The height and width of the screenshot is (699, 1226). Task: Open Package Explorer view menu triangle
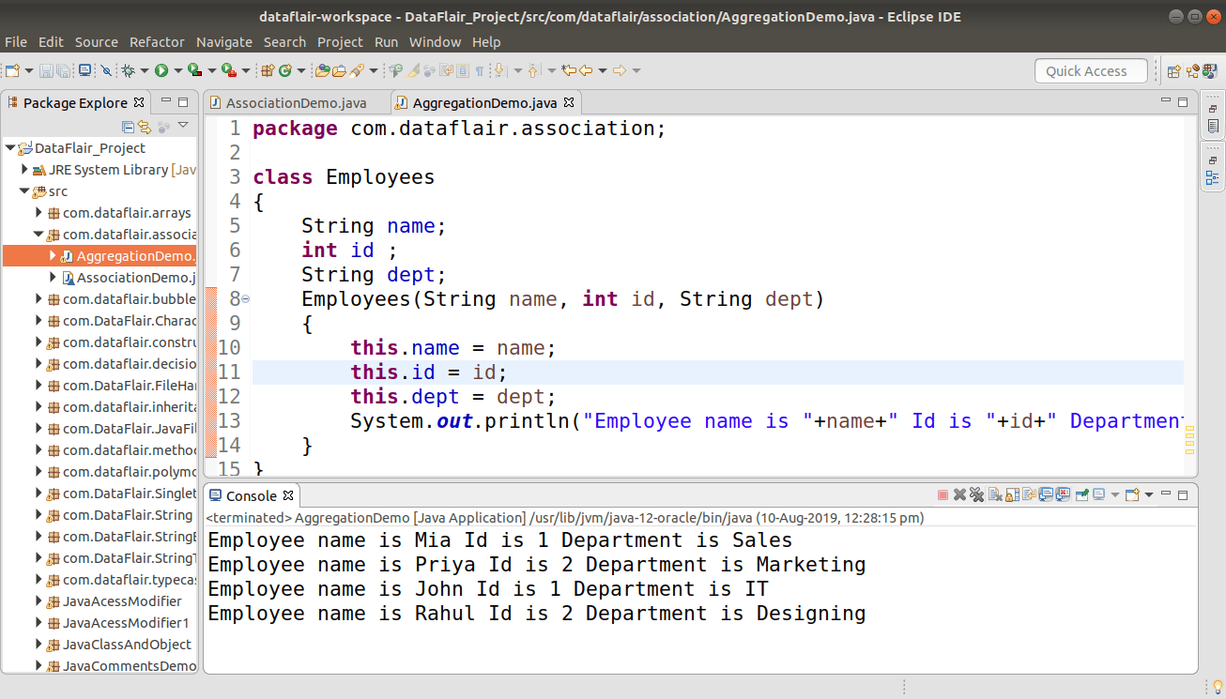pyautogui.click(x=183, y=125)
